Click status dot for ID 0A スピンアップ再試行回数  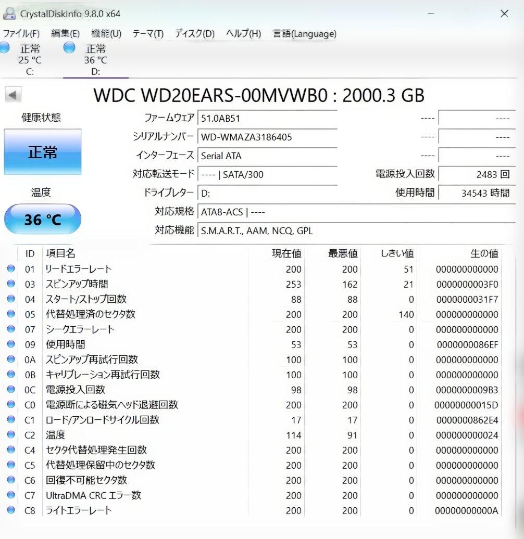coord(11,359)
